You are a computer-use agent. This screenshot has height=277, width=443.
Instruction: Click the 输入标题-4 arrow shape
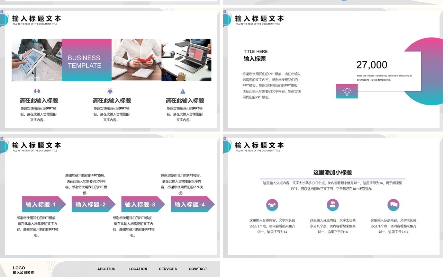click(x=193, y=204)
